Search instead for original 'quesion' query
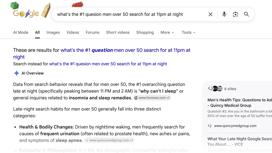This screenshot has height=153, width=272. pos(108,64)
